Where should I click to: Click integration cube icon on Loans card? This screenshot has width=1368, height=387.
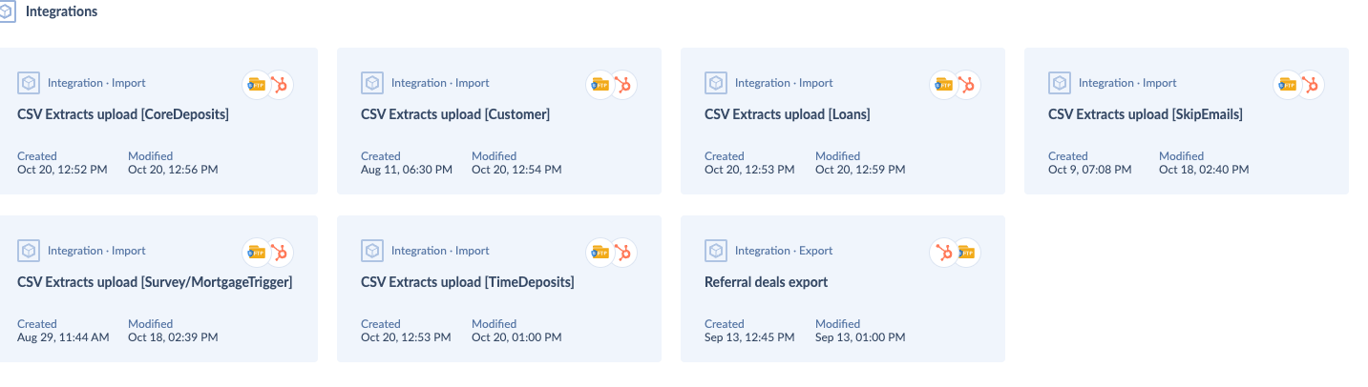click(x=716, y=83)
